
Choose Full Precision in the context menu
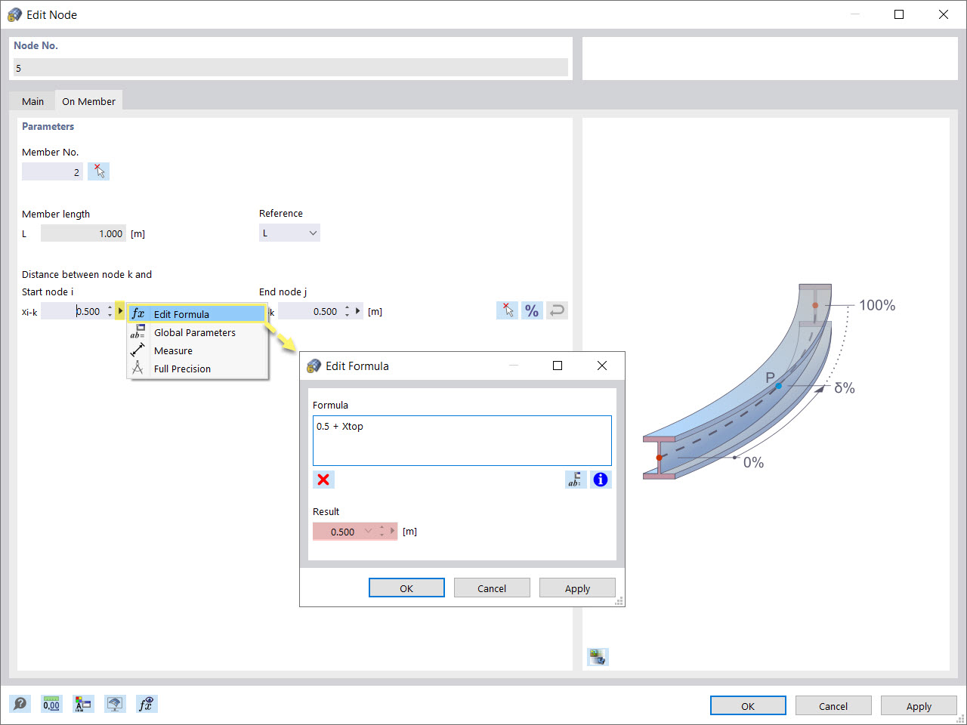182,369
